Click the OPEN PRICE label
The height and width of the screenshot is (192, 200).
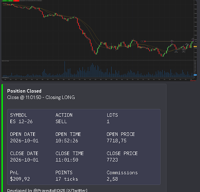(121, 134)
